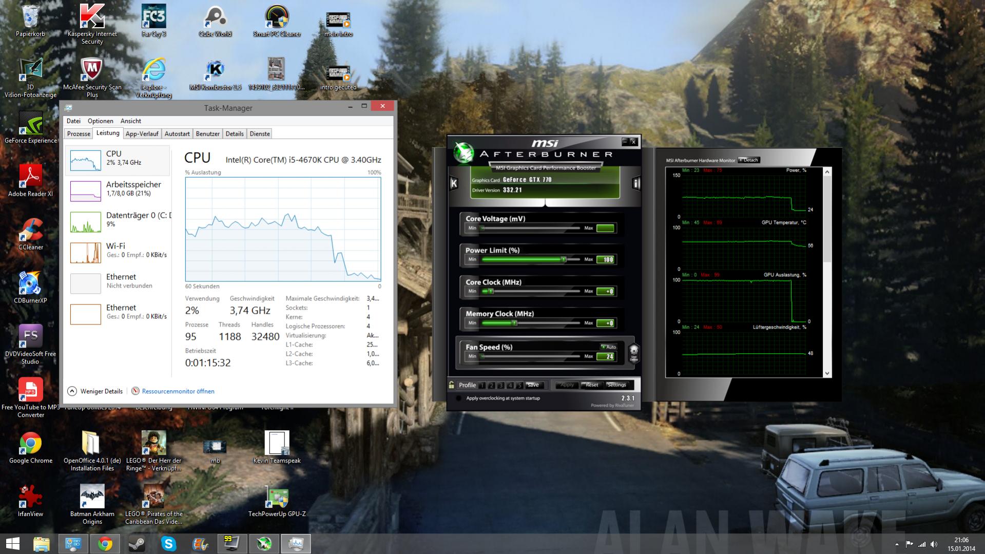The height and width of the screenshot is (554, 985).
Task: Select the Wi-Fi performance entry
Action: coord(118,252)
